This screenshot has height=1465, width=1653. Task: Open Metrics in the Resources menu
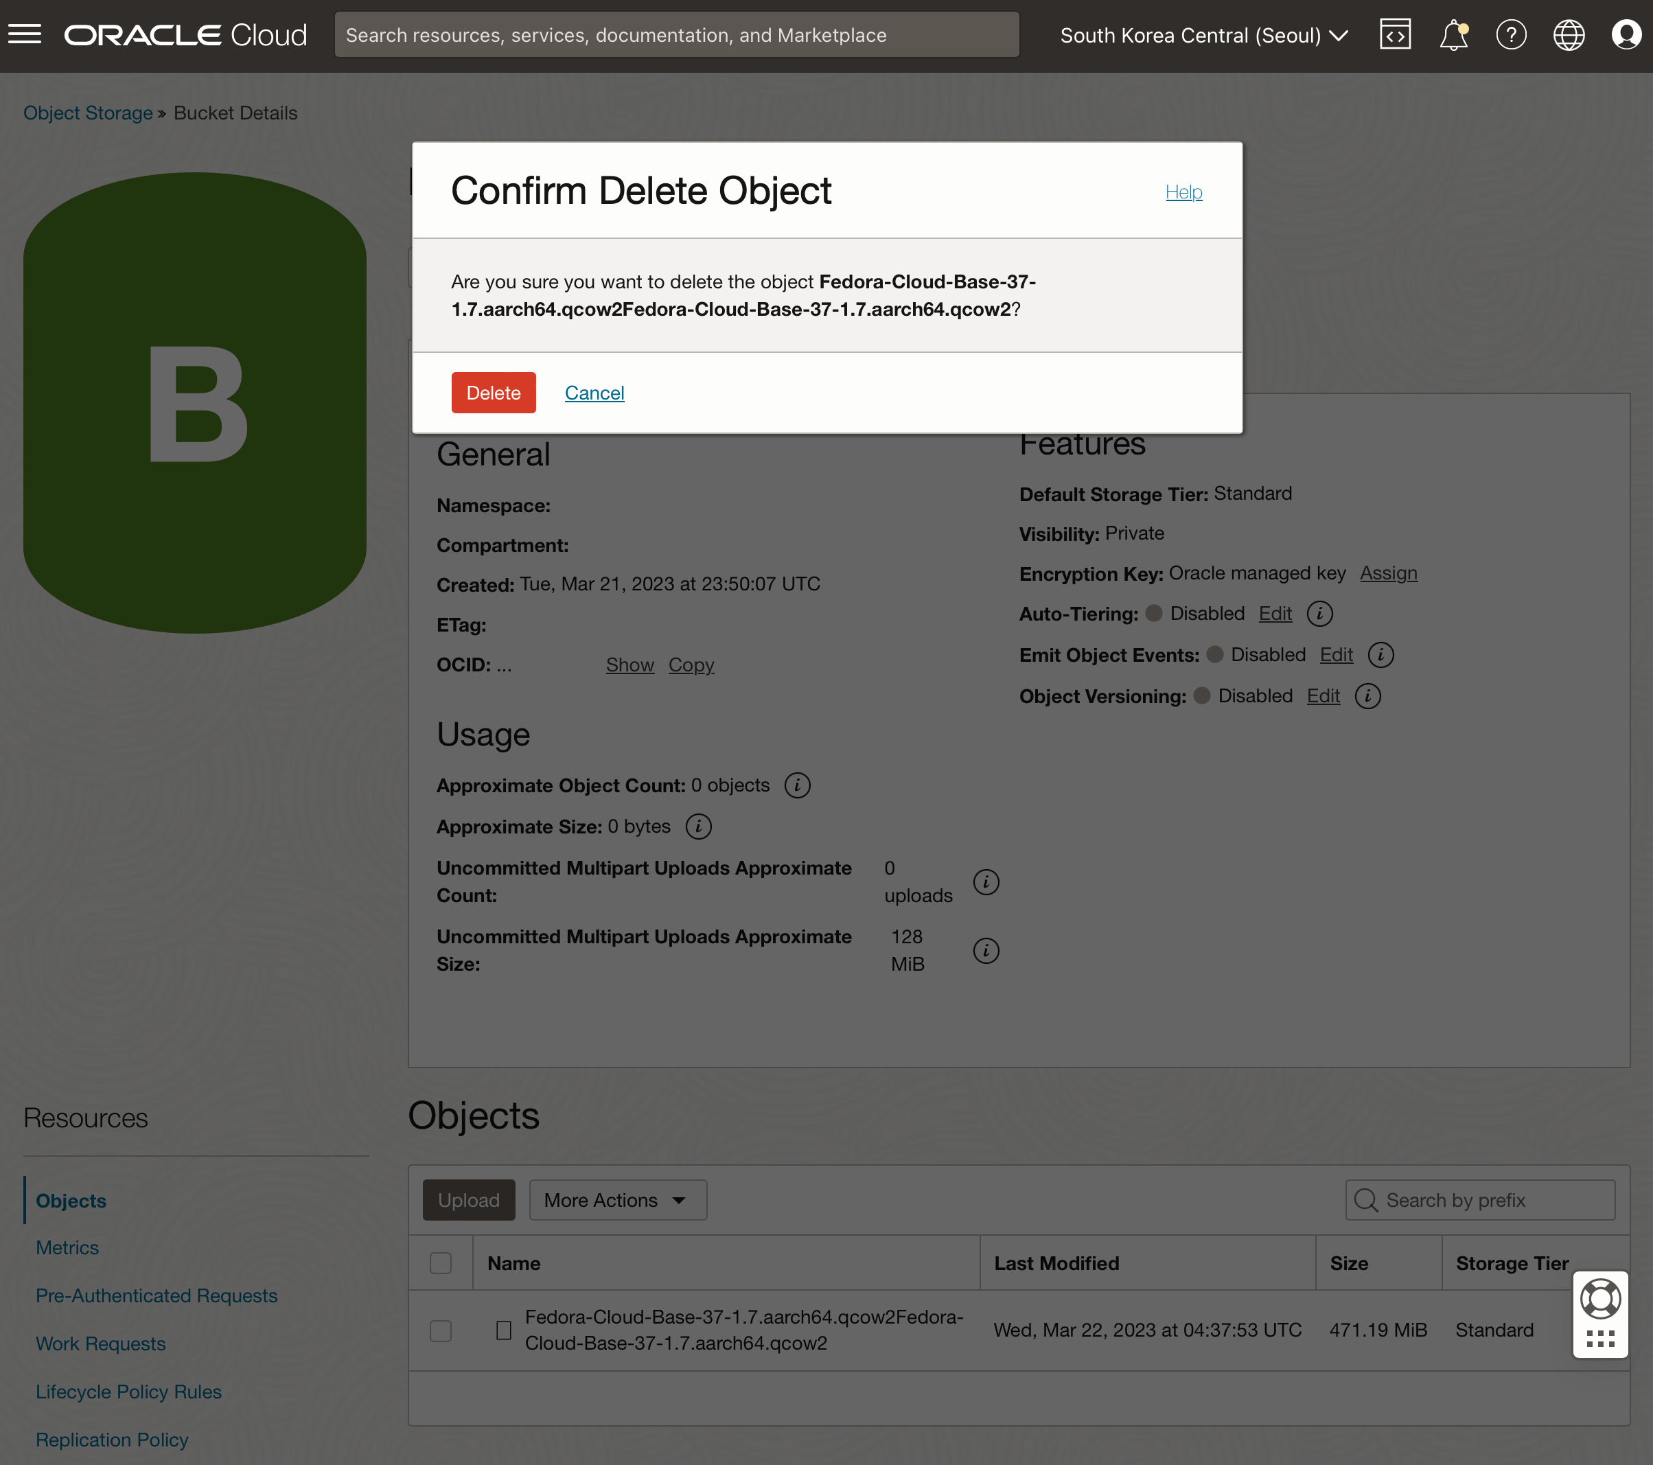(x=67, y=1248)
